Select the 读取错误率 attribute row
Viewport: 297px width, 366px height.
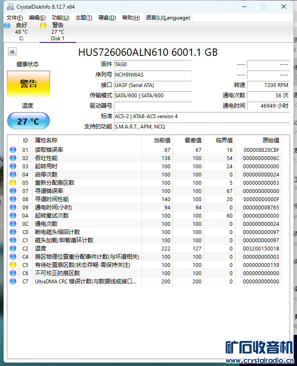click(x=145, y=150)
